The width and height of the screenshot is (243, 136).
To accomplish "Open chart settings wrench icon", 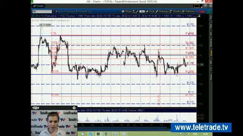I will coord(137,11).
